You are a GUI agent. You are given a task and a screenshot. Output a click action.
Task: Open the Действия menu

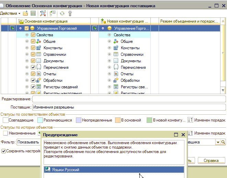[x=10, y=14]
